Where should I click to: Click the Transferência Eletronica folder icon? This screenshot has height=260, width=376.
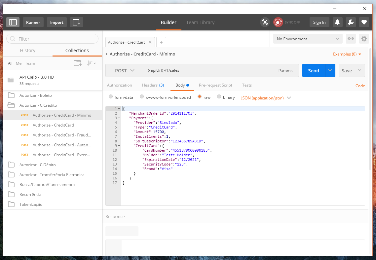pyautogui.click(x=11, y=174)
